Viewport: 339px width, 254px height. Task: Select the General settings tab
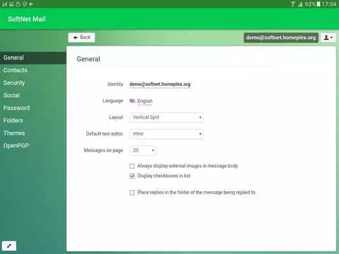[33, 58]
